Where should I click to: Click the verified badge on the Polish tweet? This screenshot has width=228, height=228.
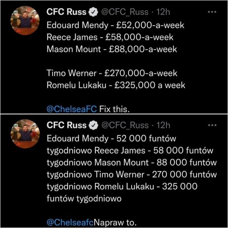93,125
